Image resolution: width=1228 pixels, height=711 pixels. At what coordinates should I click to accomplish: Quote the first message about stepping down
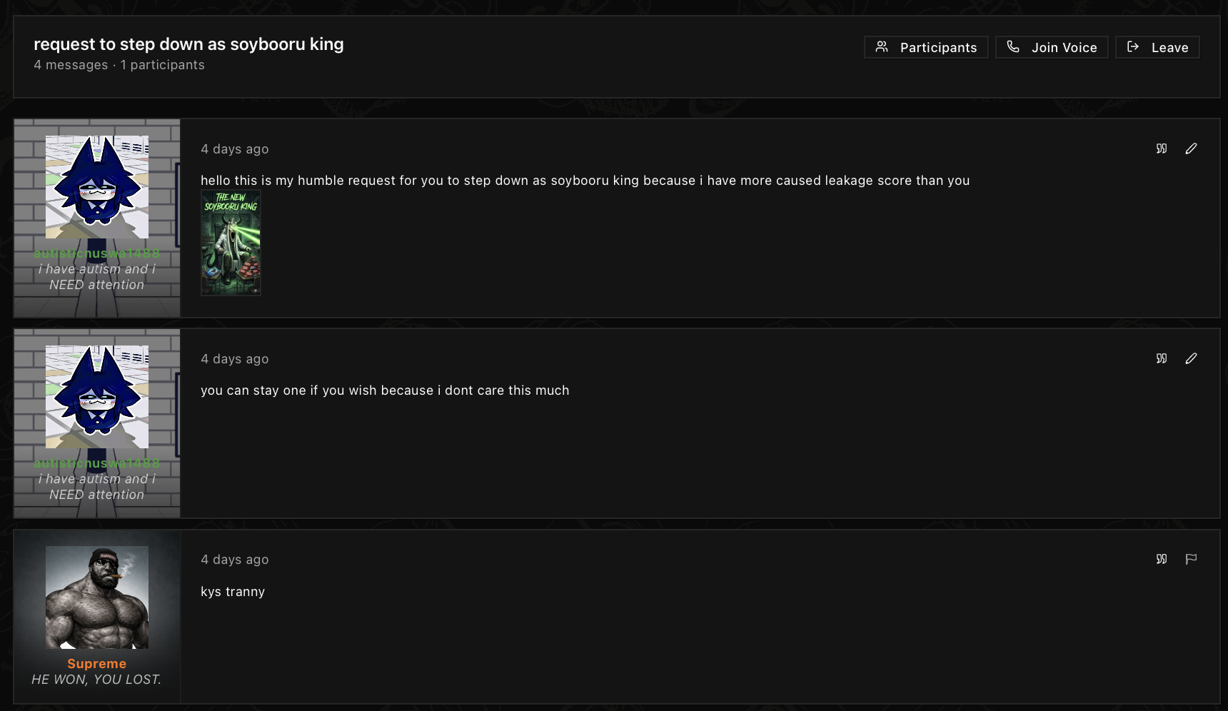(1162, 148)
